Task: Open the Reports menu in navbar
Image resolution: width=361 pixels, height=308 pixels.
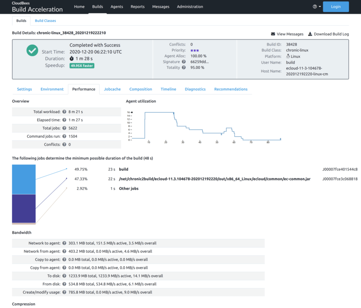Action: click(x=137, y=7)
